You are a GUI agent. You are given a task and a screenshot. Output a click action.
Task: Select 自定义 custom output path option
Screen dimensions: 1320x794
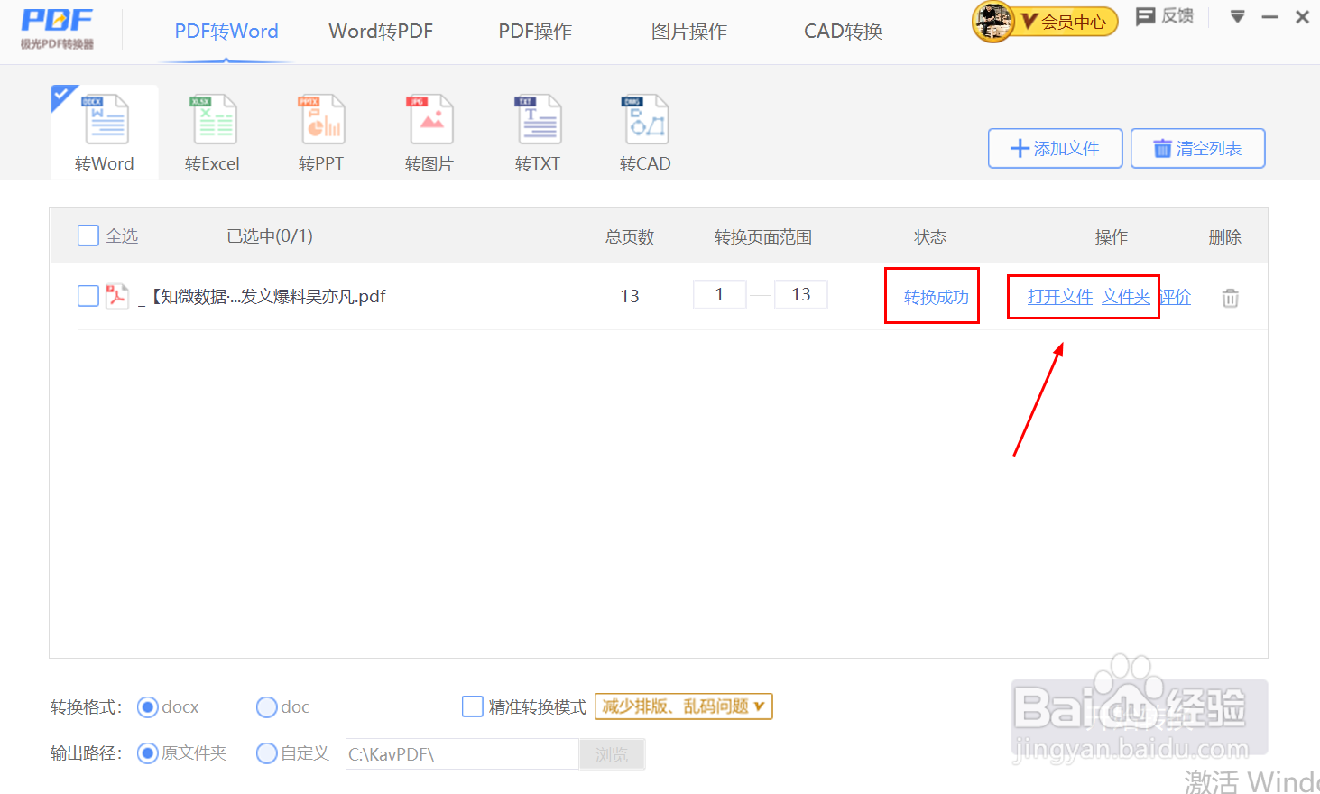267,753
